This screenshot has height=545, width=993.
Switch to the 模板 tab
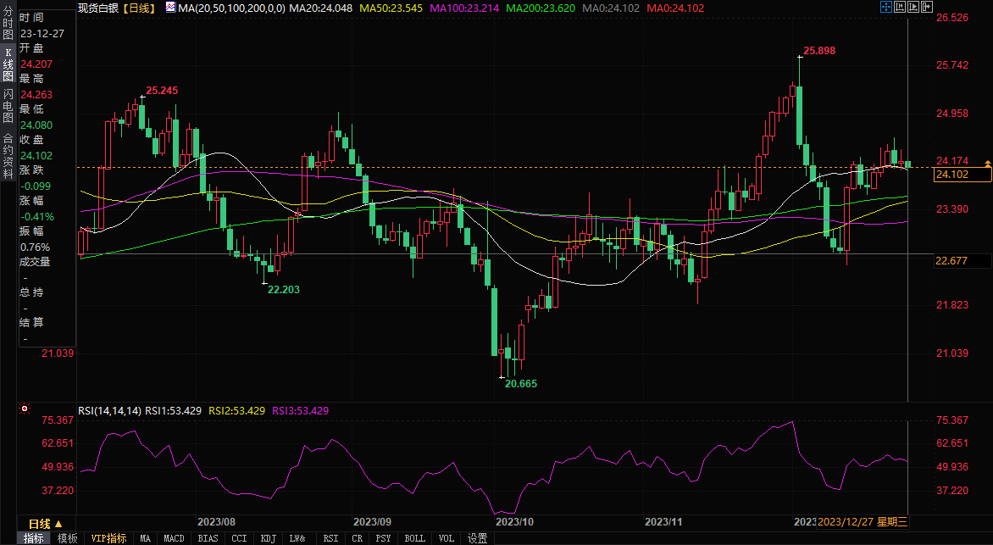[68, 538]
